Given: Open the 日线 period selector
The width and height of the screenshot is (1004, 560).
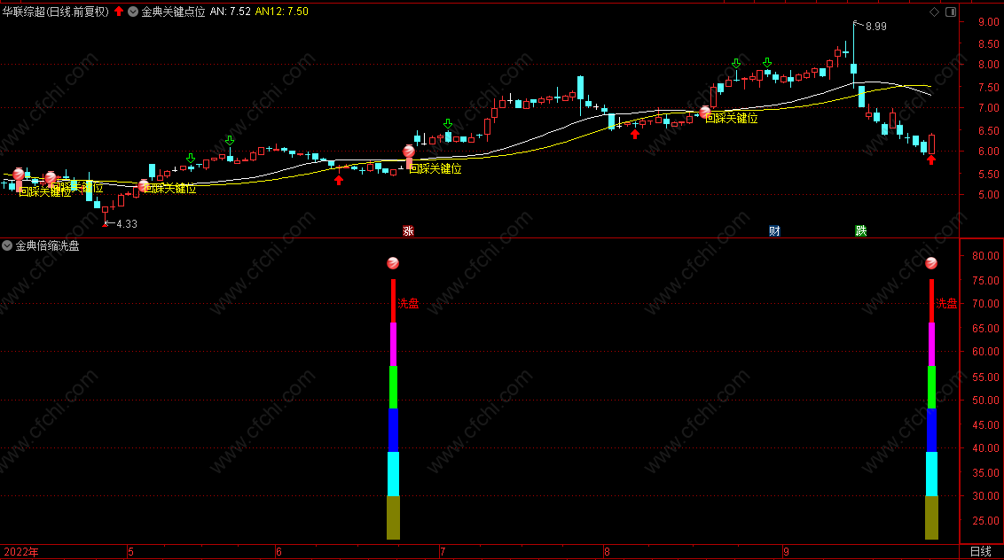Looking at the screenshot, I should (x=980, y=552).
